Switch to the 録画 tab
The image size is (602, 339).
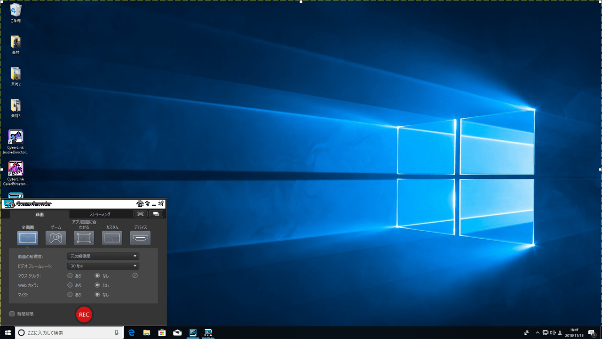(40, 214)
